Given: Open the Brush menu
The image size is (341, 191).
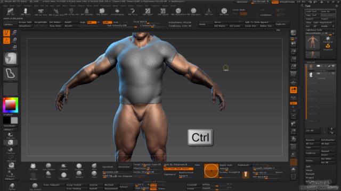Looking at the screenshot, I should (12, 6).
